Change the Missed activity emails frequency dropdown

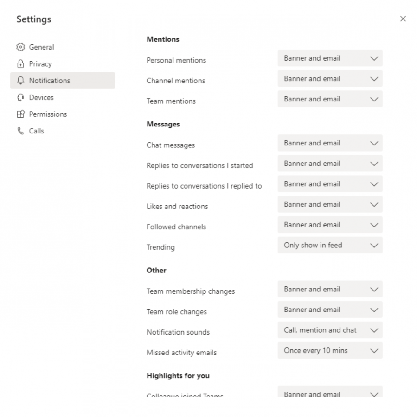pyautogui.click(x=330, y=350)
